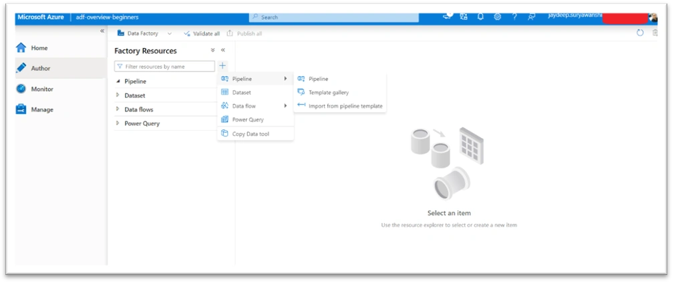Open the help question mark icon

(514, 17)
